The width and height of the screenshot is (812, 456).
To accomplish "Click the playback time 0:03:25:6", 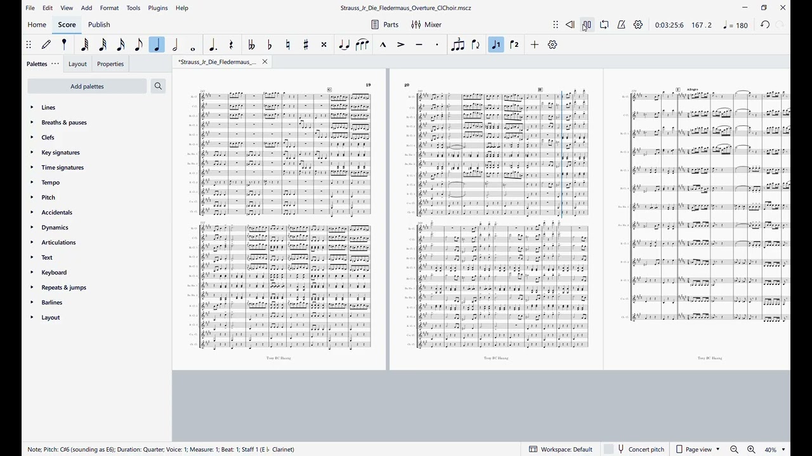I will pyautogui.click(x=670, y=25).
